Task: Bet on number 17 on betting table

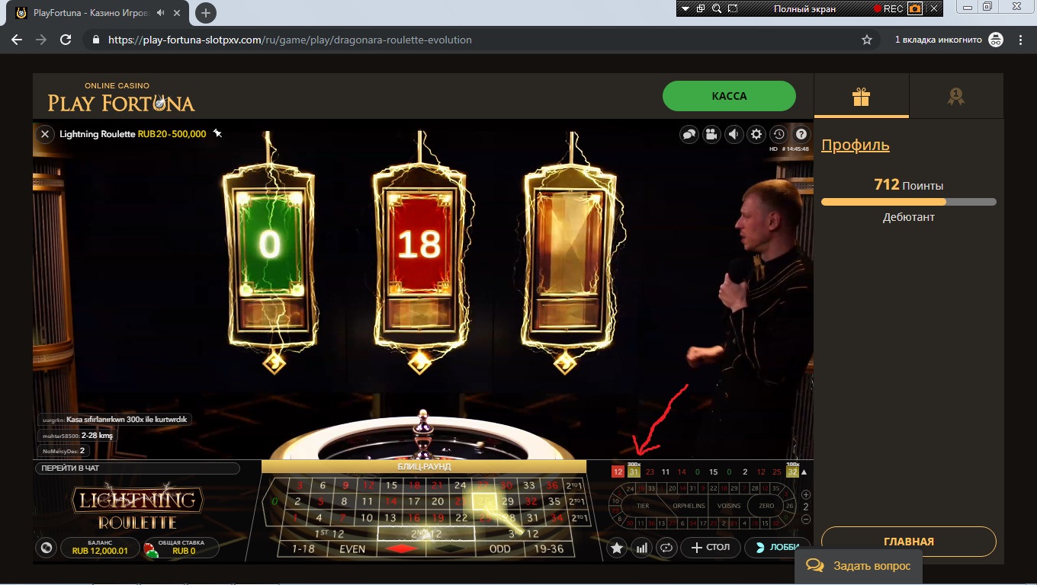Action: click(414, 501)
